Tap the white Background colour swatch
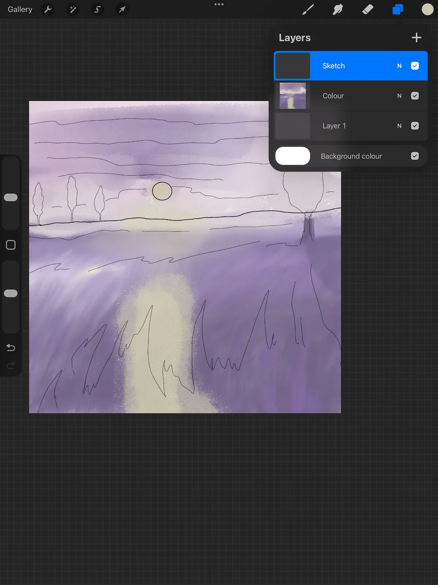The width and height of the screenshot is (438, 585). 293,156
